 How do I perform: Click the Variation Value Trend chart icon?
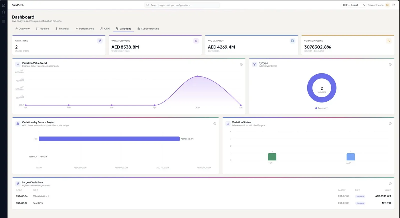click(18, 64)
